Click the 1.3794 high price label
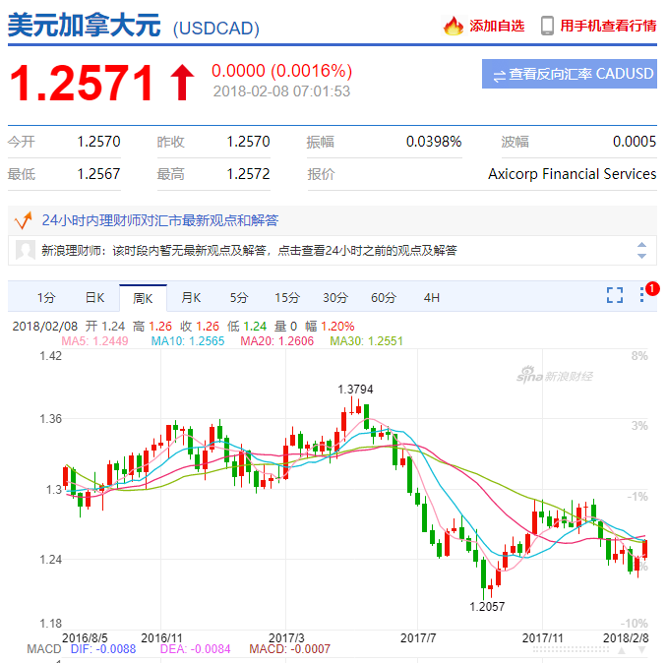The width and height of the screenshot is (667, 663). [355, 390]
